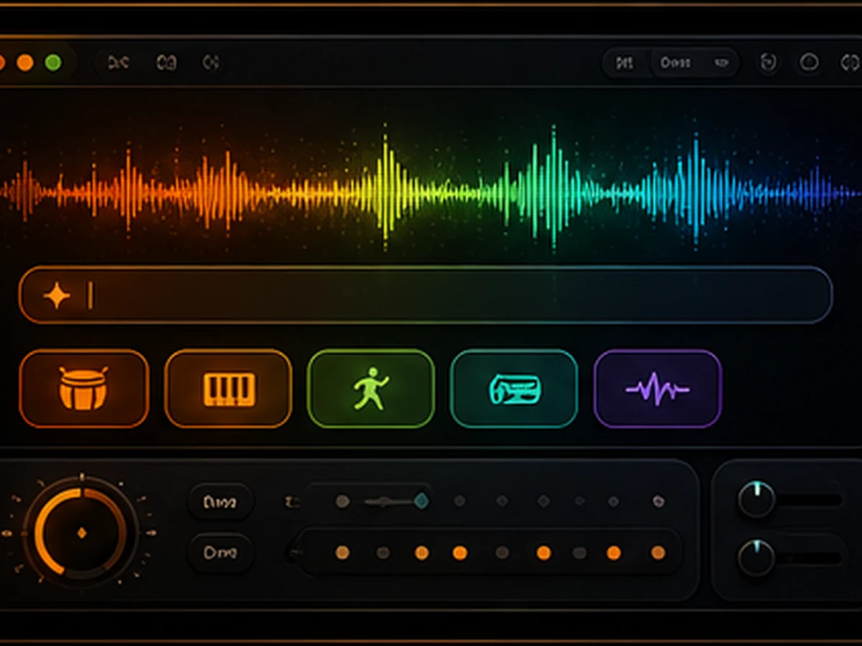Click the second icon right of the window dots
Viewport: 862px width, 646px height.
click(x=166, y=63)
